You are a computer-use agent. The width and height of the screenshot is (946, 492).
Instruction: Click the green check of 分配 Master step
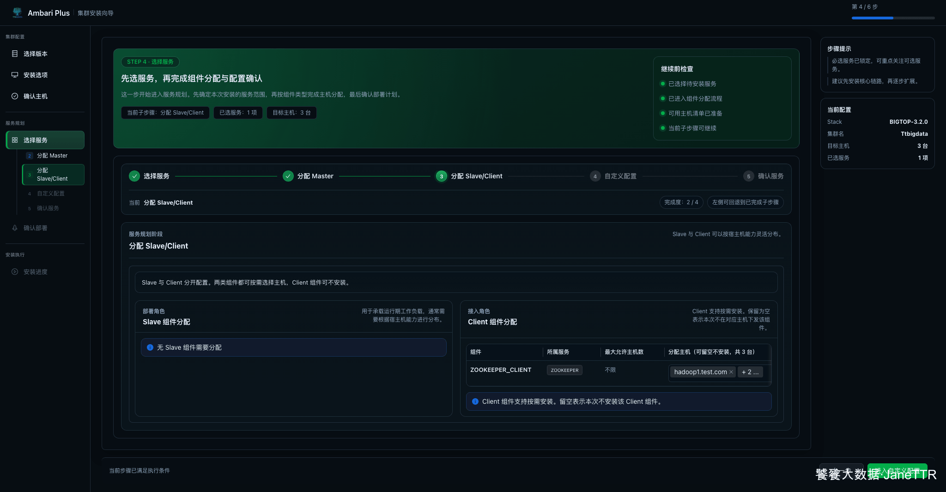288,176
